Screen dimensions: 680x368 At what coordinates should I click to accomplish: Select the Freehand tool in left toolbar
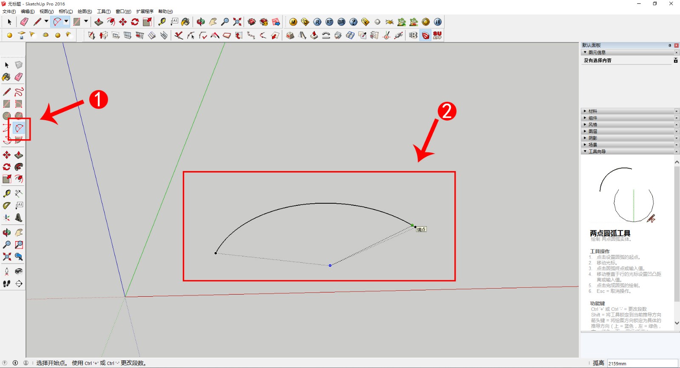point(19,92)
